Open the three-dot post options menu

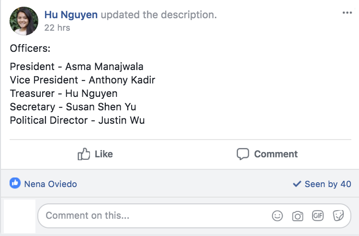pos(347,13)
